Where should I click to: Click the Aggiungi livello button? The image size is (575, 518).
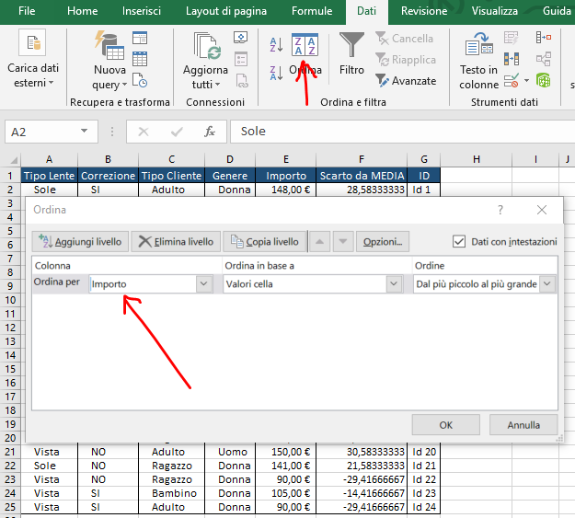tap(80, 242)
